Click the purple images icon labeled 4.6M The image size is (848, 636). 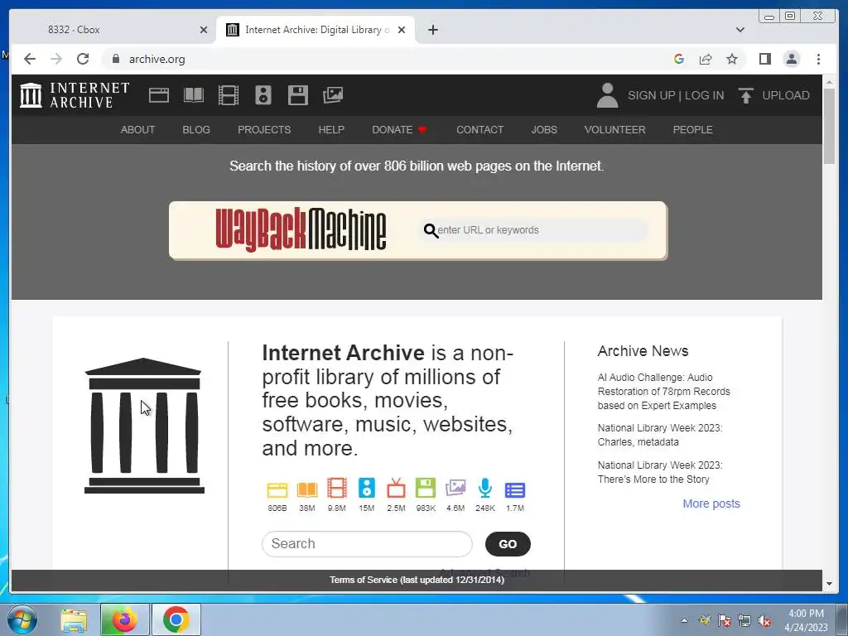pos(455,488)
